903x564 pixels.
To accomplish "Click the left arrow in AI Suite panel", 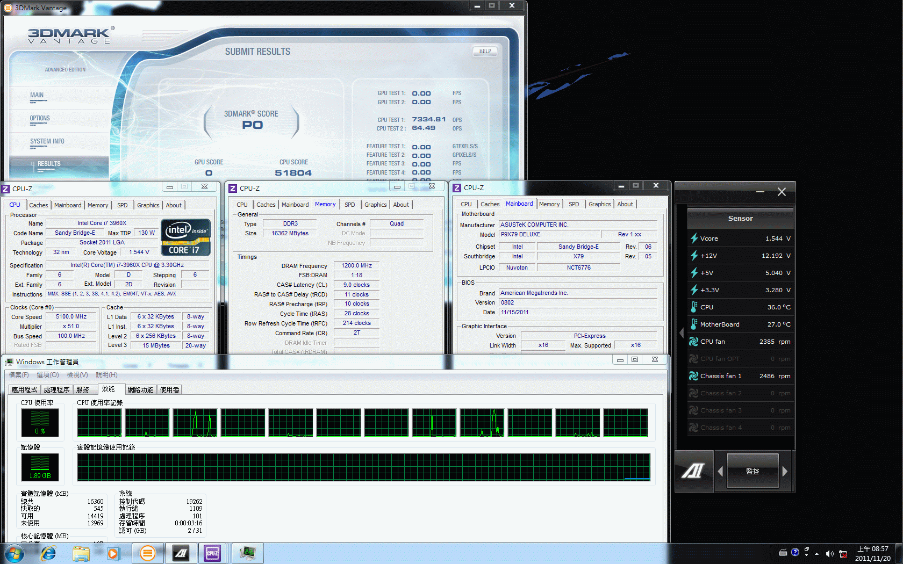I will tap(720, 471).
